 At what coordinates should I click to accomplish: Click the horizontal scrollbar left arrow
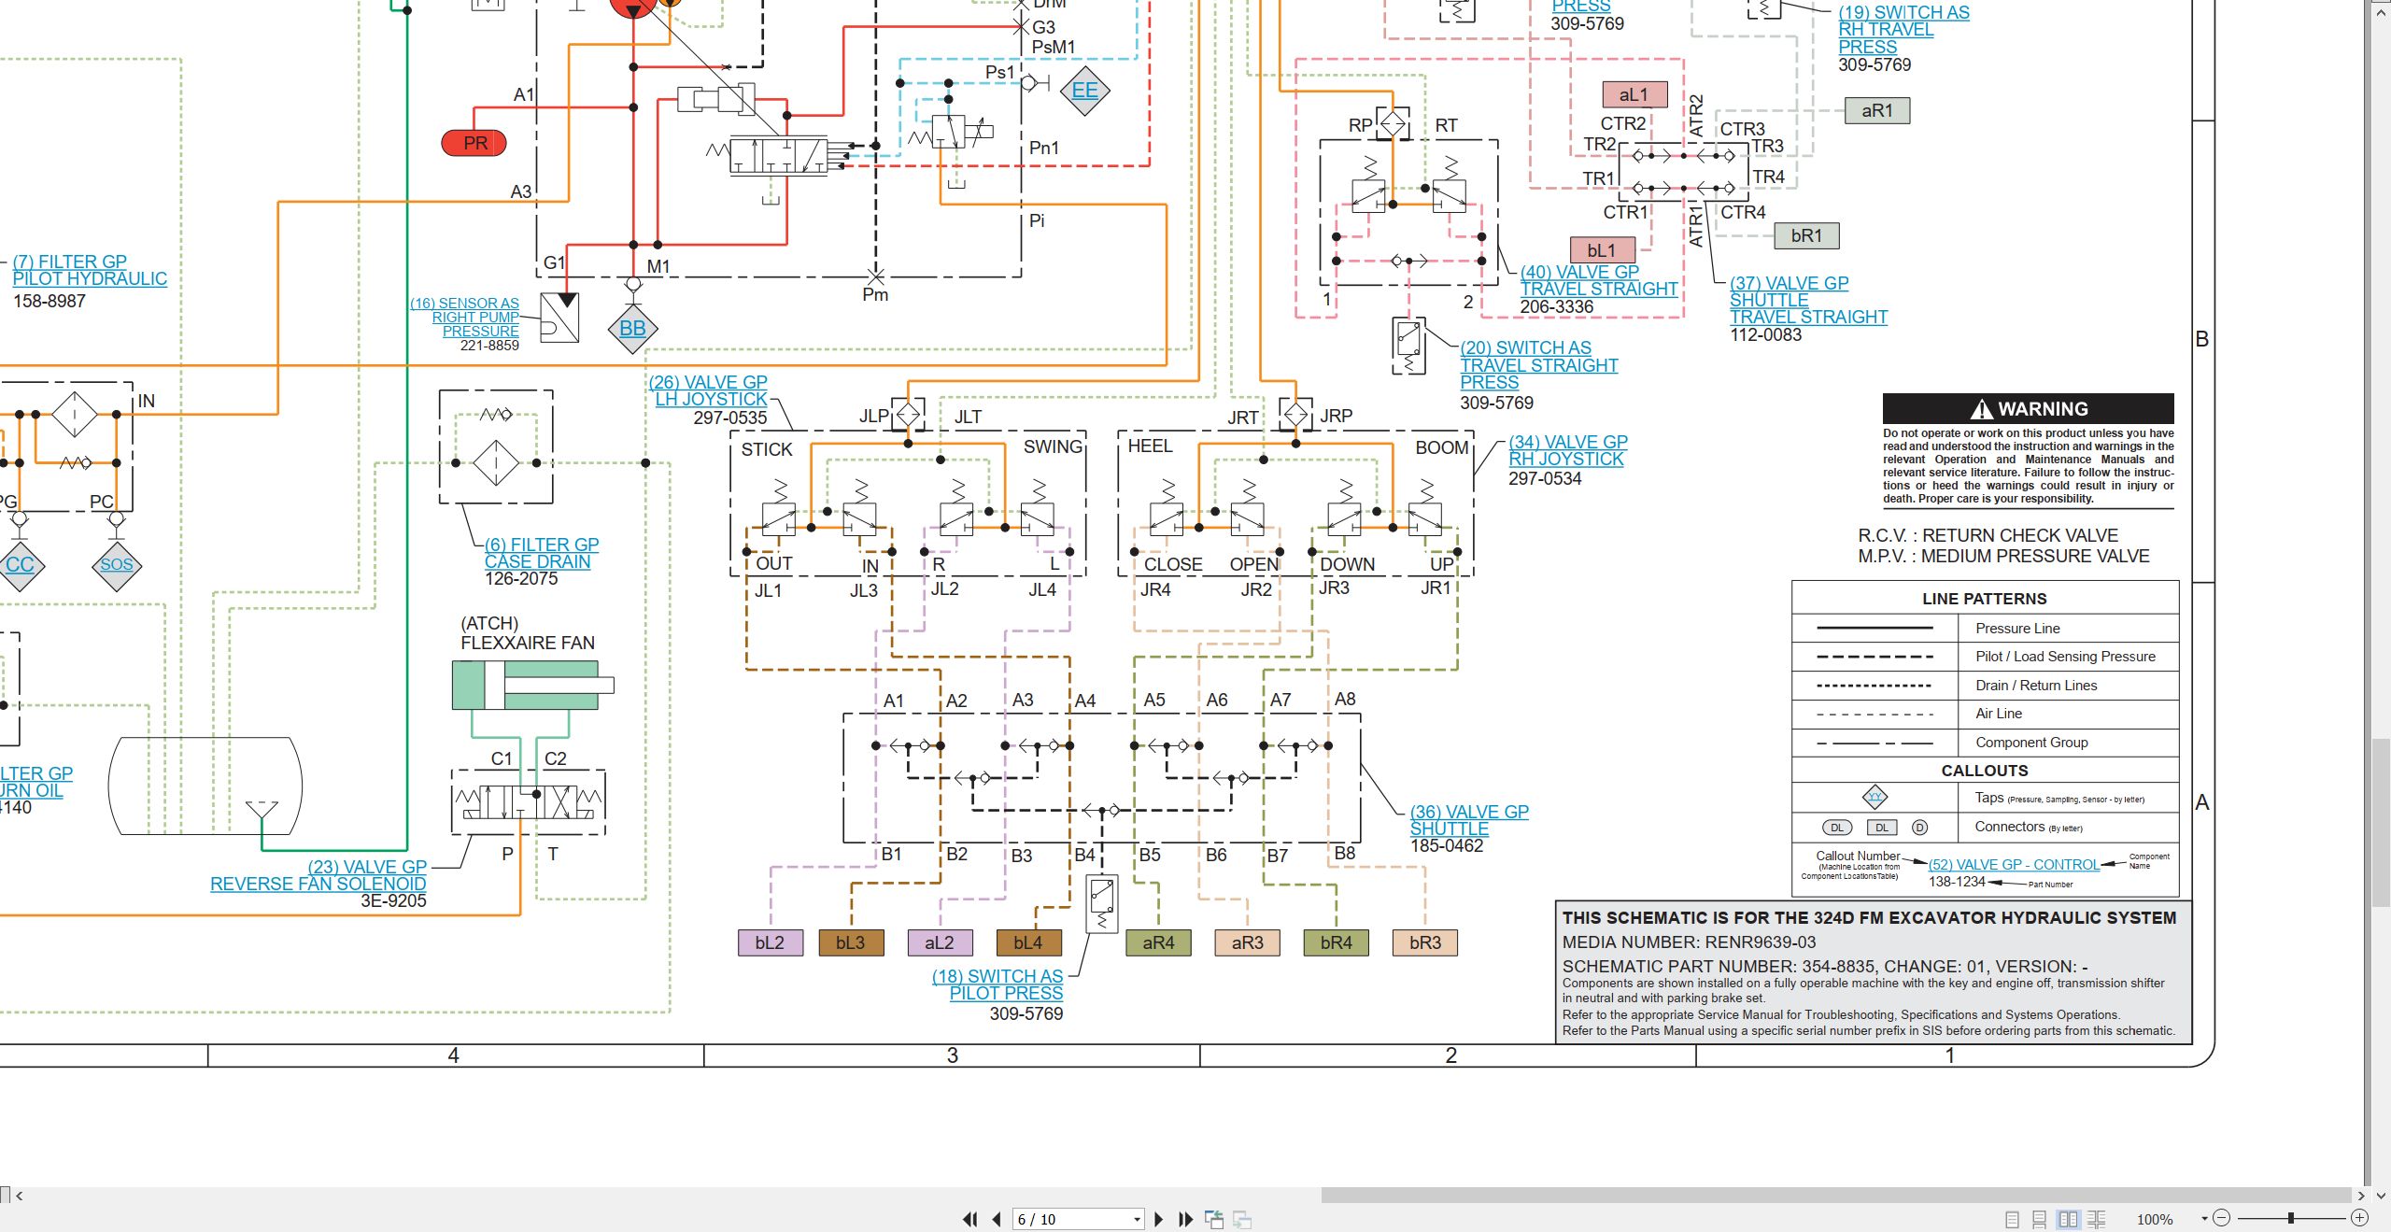click(20, 1195)
